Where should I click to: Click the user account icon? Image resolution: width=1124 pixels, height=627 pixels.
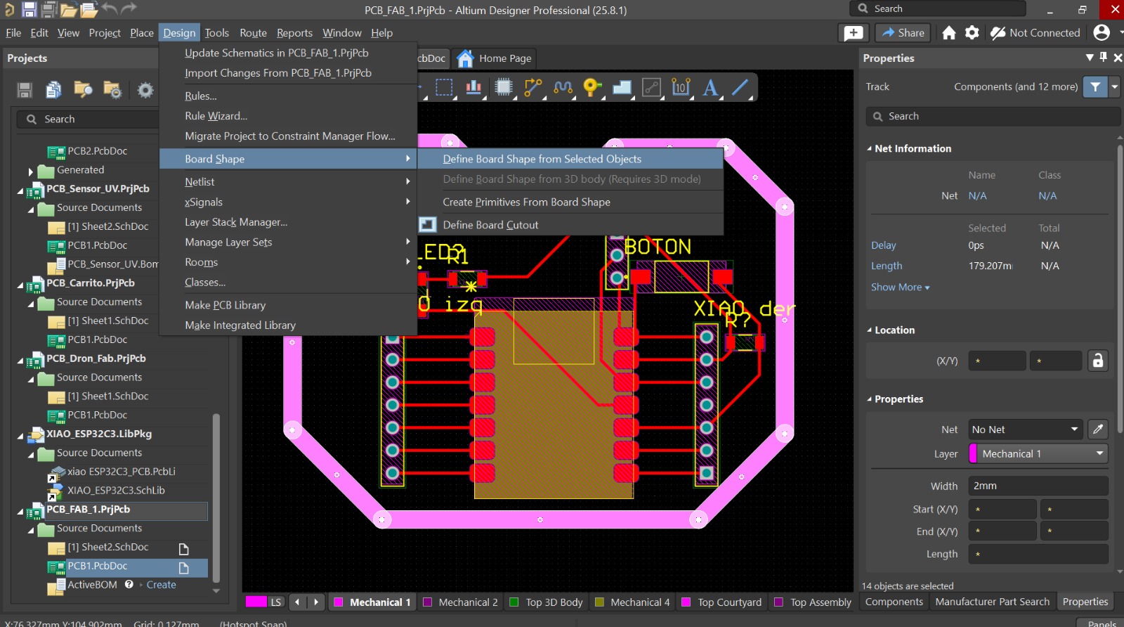click(x=1102, y=32)
